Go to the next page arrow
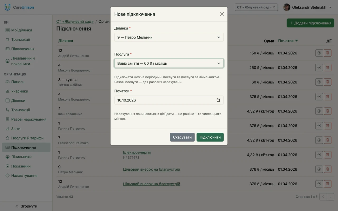Image resolution: width=338 pixels, height=211 pixels. tap(331, 197)
